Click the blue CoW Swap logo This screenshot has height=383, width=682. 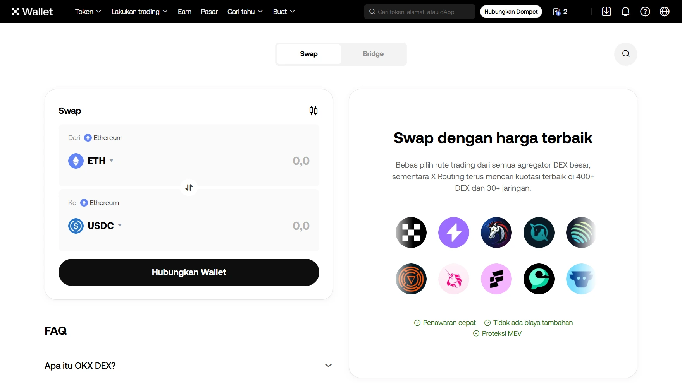coord(581,279)
